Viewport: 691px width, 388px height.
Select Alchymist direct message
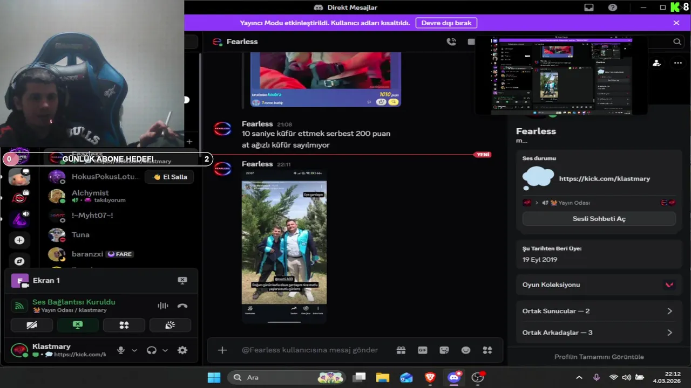click(119, 196)
